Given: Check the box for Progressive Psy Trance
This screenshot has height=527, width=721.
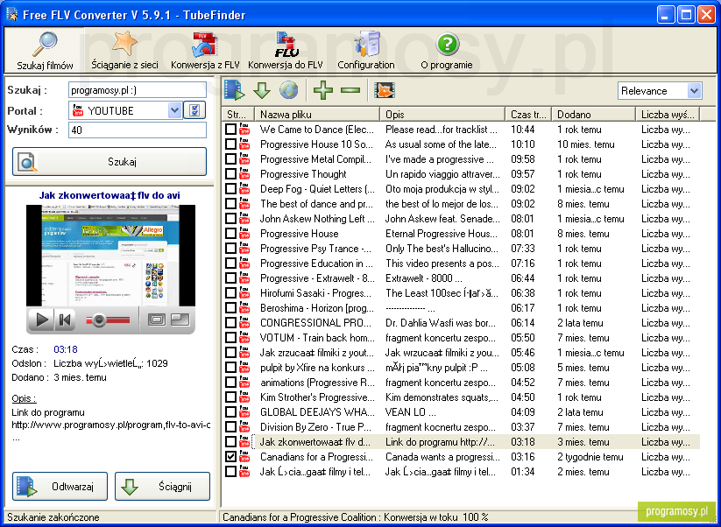Looking at the screenshot, I should [230, 249].
